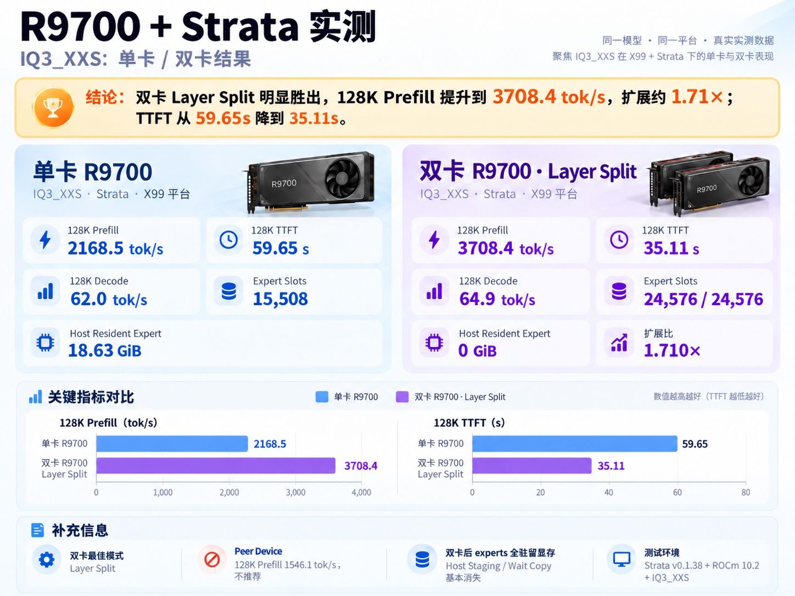
Task: Click the lightning icon in the 单卡 R9700 panel
Action: click(x=45, y=240)
